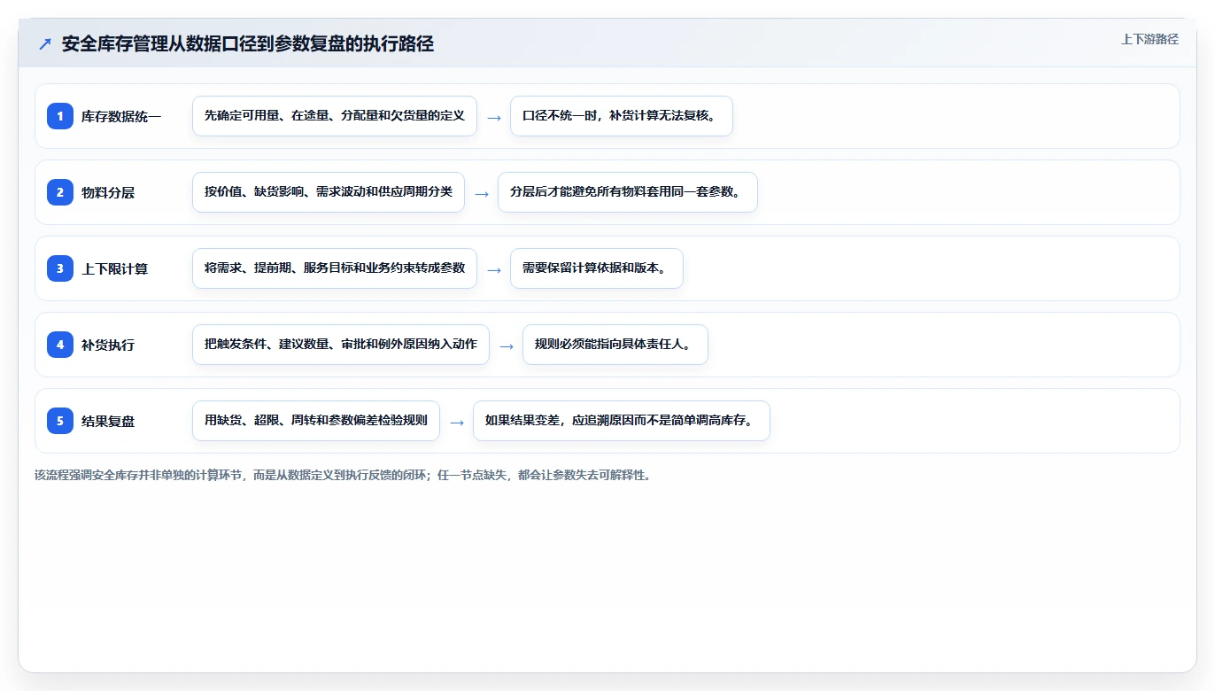The image size is (1215, 691).
Task: Open the box 分层后才能避免所有物料套用同一套参数。
Action: coord(628,192)
